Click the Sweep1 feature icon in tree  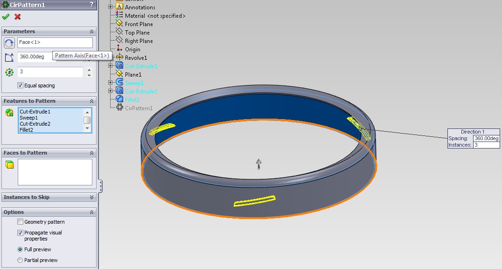coord(119,82)
